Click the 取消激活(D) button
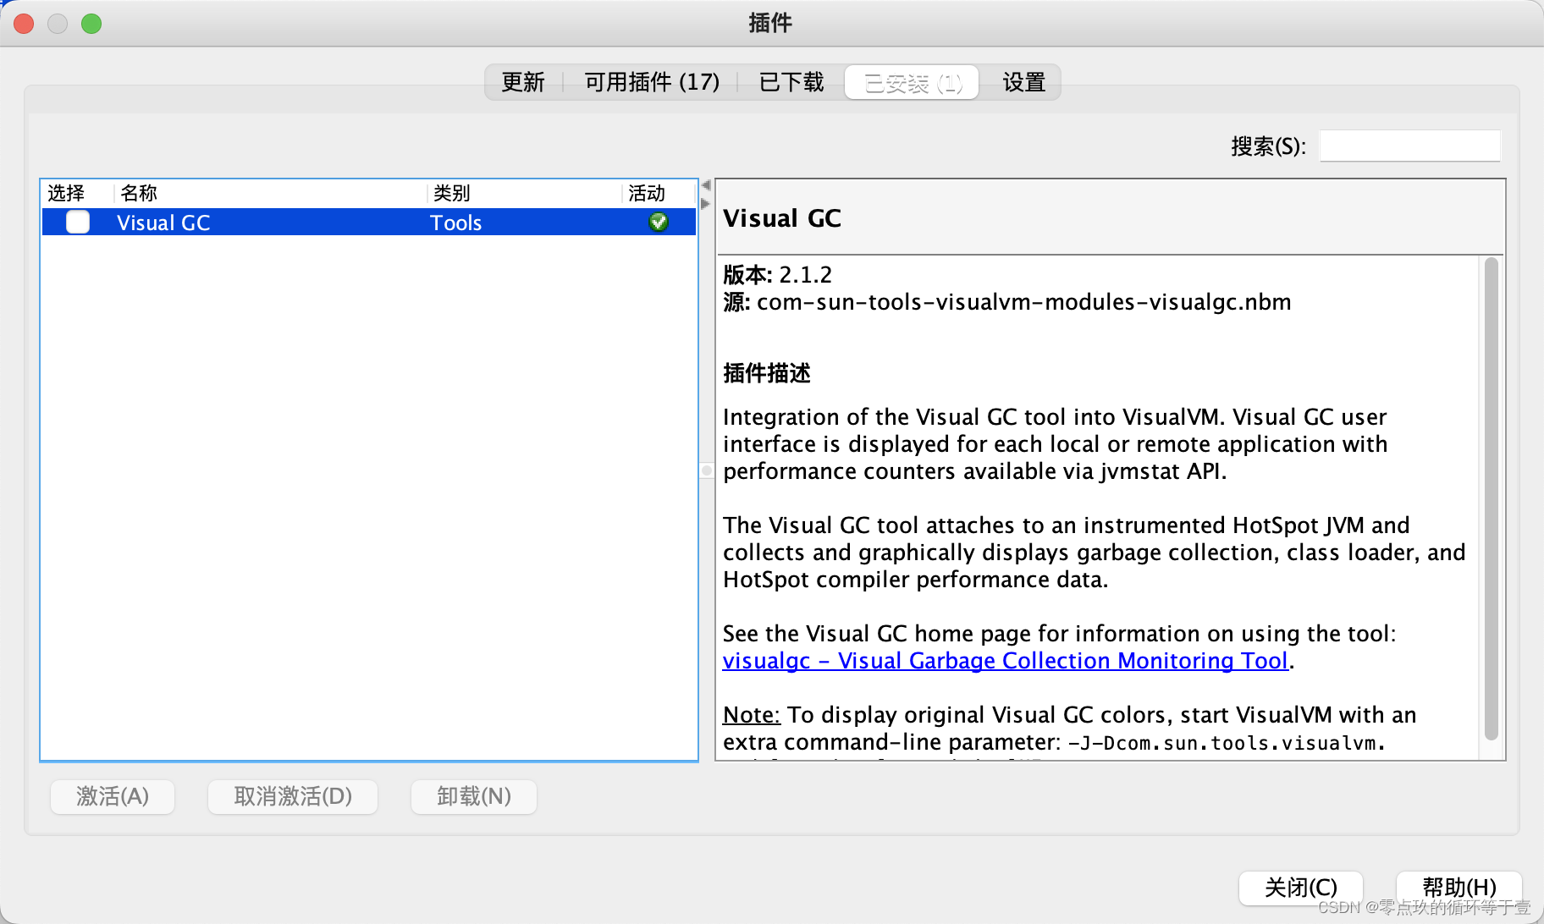 (293, 796)
